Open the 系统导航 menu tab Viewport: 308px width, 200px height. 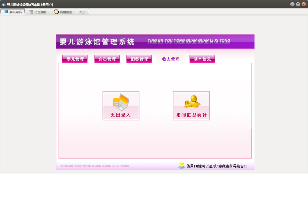click(x=13, y=12)
